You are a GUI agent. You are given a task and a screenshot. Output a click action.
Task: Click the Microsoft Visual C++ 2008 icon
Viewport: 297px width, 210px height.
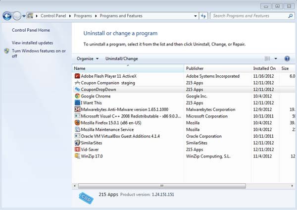point(77,116)
